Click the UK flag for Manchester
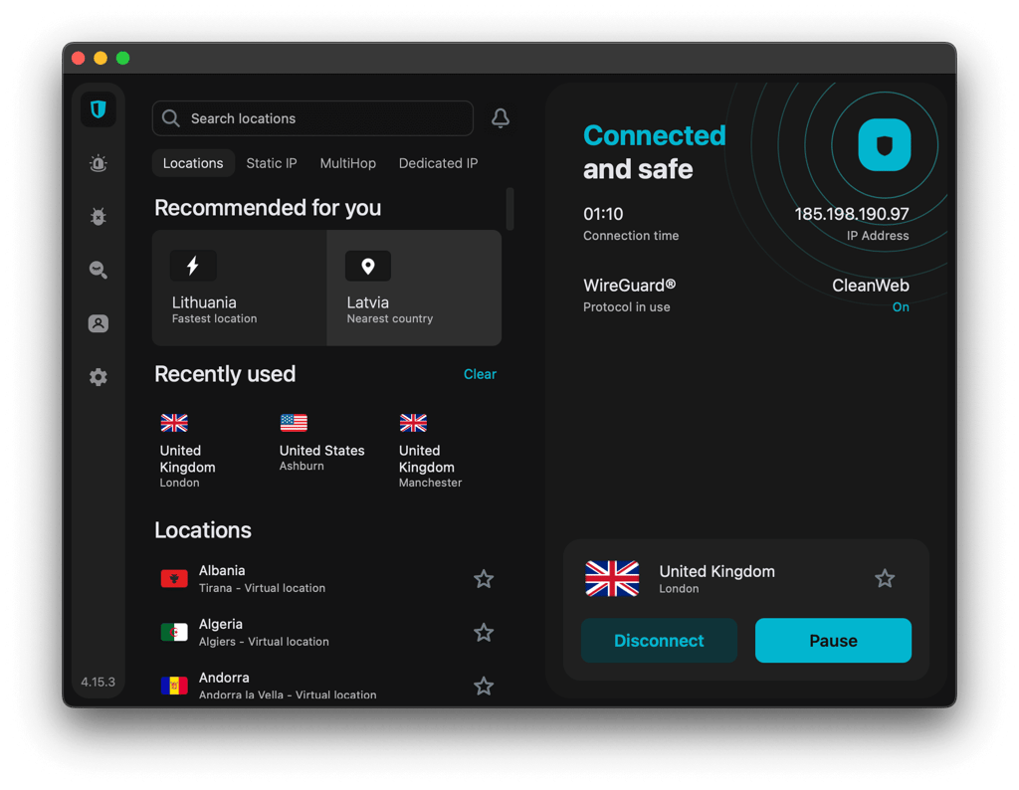This screenshot has width=1019, height=790. click(x=413, y=423)
